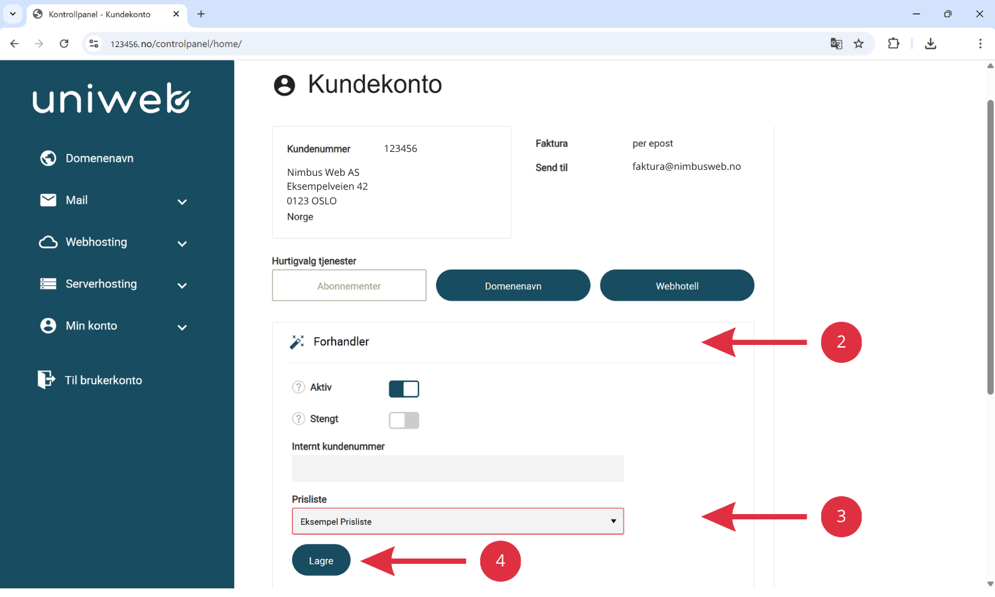Image resolution: width=995 pixels, height=597 pixels.
Task: Click the help question mark next to Aktiv
Action: tap(298, 387)
